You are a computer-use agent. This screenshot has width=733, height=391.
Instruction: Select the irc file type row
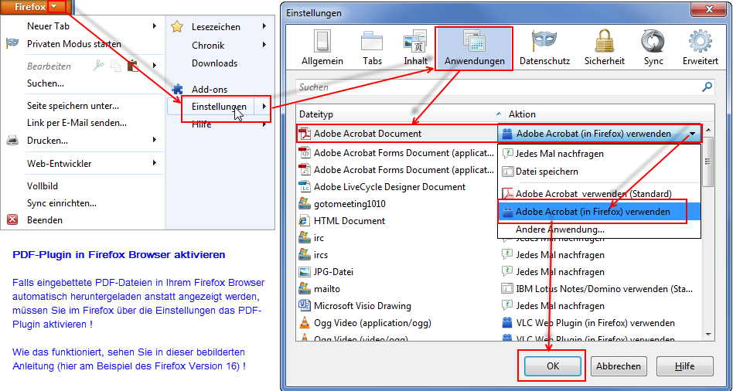pyautogui.click(x=396, y=238)
